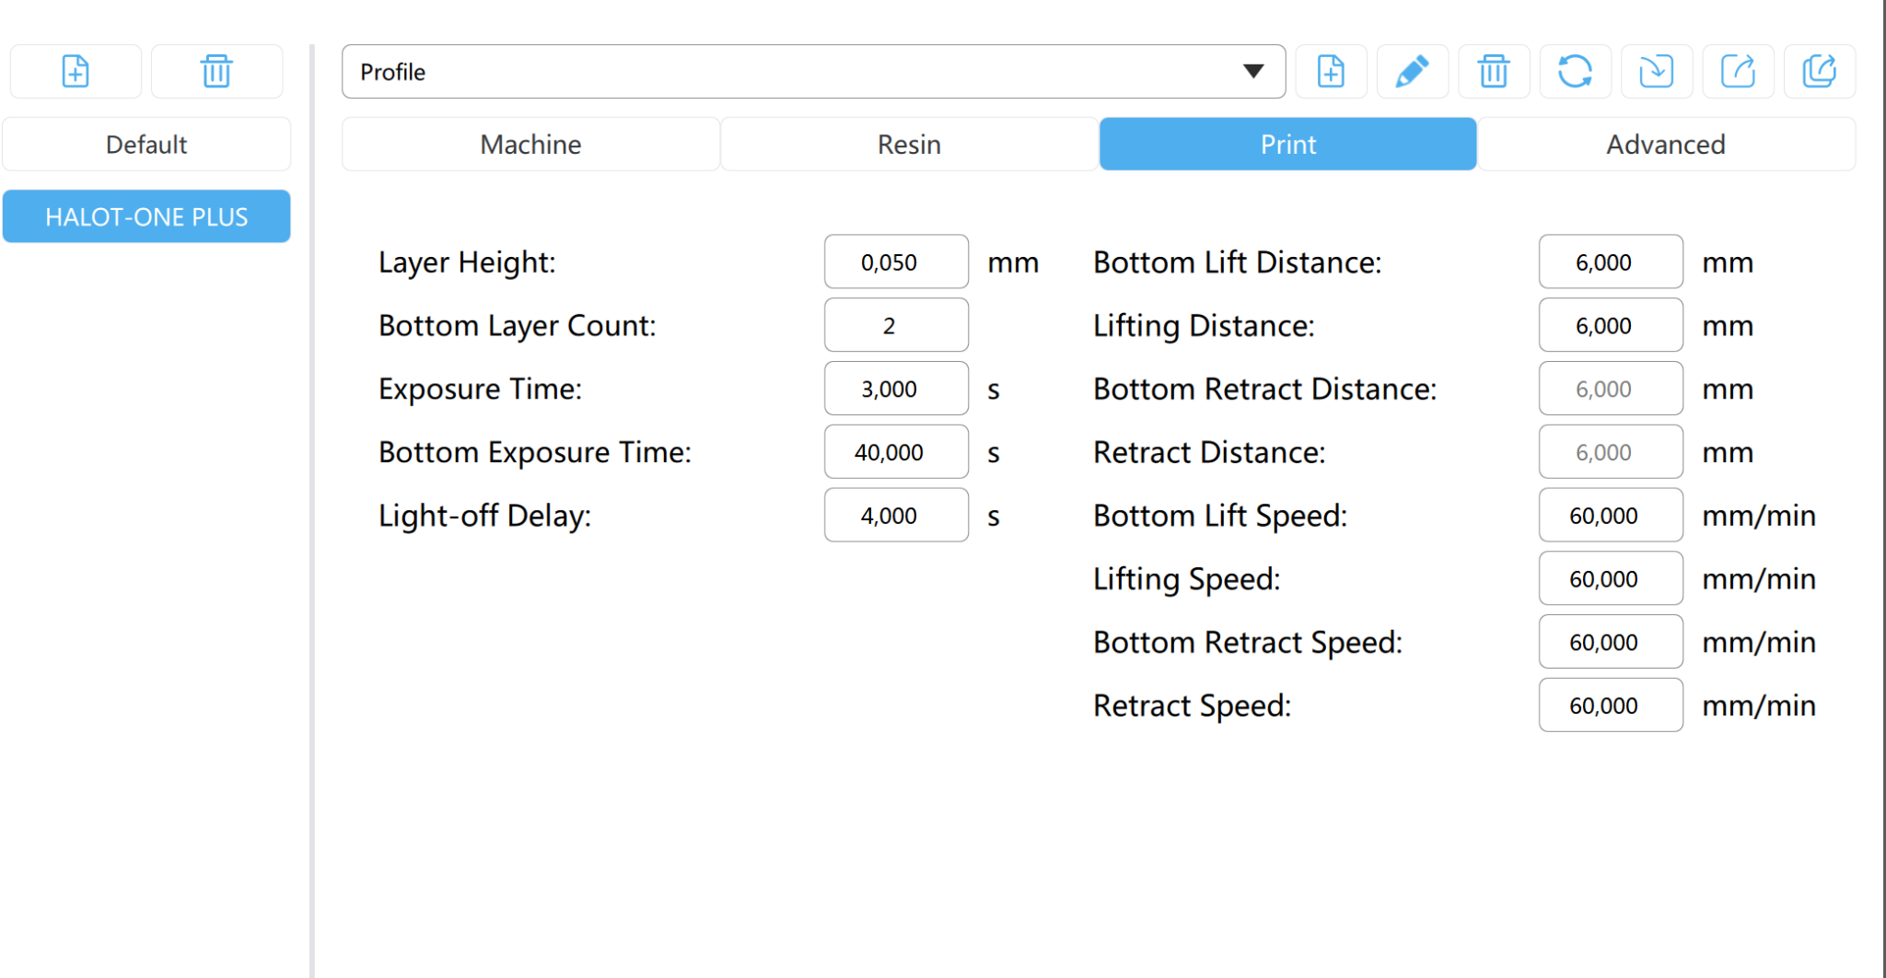
Task: Open the Resin tab
Action: (909, 144)
